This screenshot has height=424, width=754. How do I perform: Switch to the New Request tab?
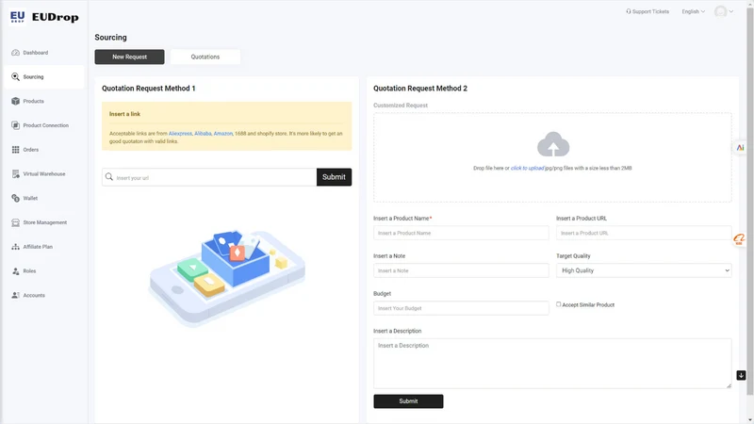(x=129, y=57)
